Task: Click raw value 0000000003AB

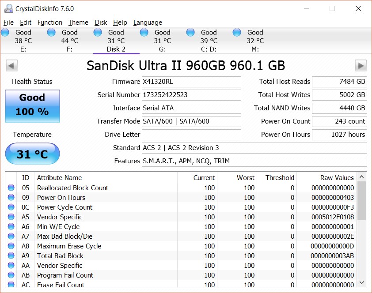Action: [332, 256]
